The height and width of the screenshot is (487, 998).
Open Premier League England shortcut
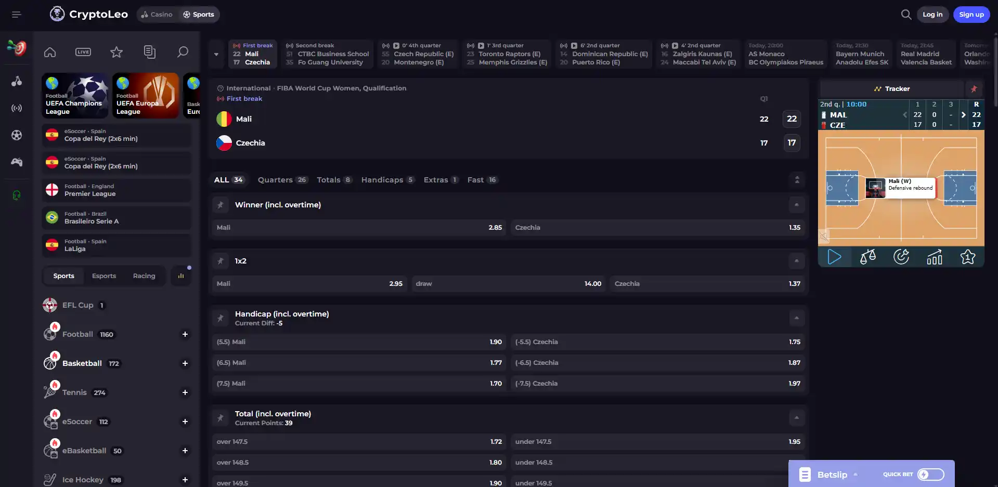point(116,190)
